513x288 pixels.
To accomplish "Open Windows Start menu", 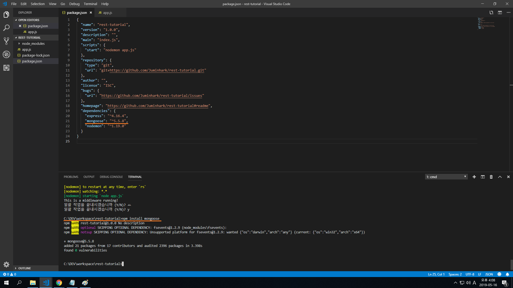I will [x=6, y=283].
